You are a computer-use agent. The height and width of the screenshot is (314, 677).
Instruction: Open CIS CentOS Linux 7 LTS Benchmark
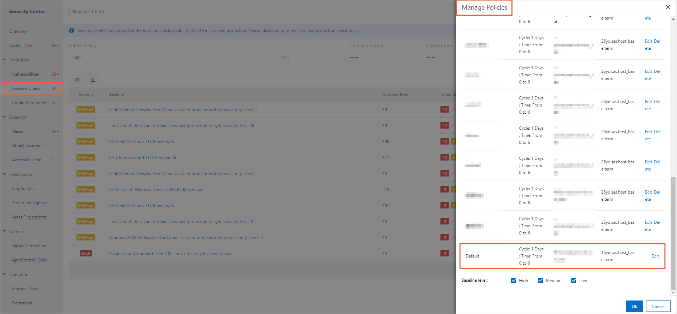click(141, 142)
